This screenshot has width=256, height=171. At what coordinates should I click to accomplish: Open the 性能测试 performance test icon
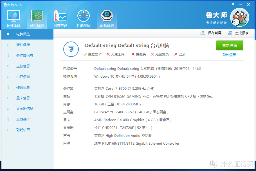pyautogui.click(x=84, y=19)
